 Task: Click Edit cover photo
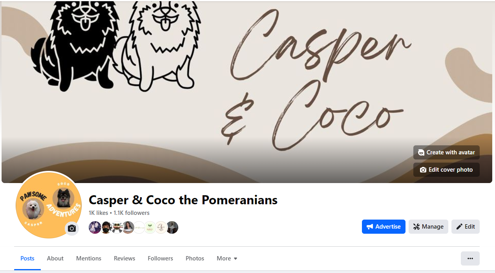tap(446, 170)
